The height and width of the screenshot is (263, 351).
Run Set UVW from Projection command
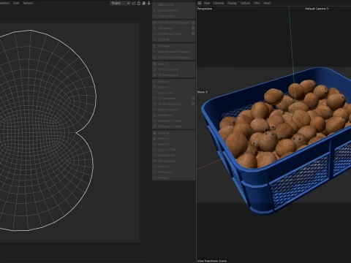[x=173, y=23]
